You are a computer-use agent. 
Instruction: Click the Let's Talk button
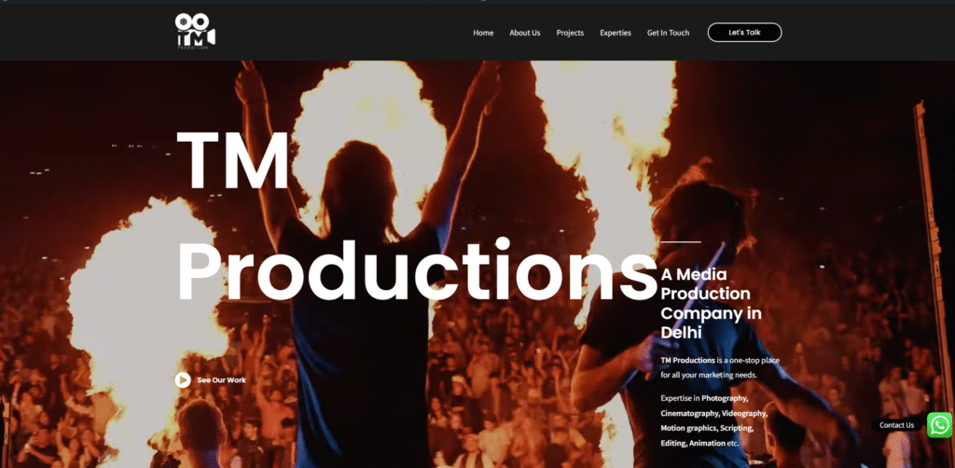(x=744, y=33)
